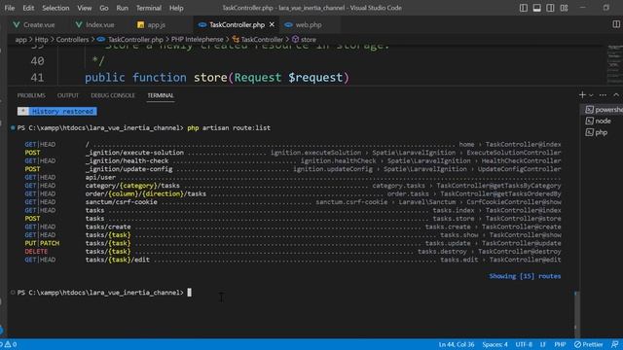This screenshot has width=623, height=350.
Task: Open the Output panel tab
Action: tap(68, 95)
